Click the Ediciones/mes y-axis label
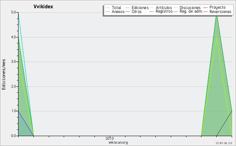This screenshot has height=146, width=236. [4, 75]
